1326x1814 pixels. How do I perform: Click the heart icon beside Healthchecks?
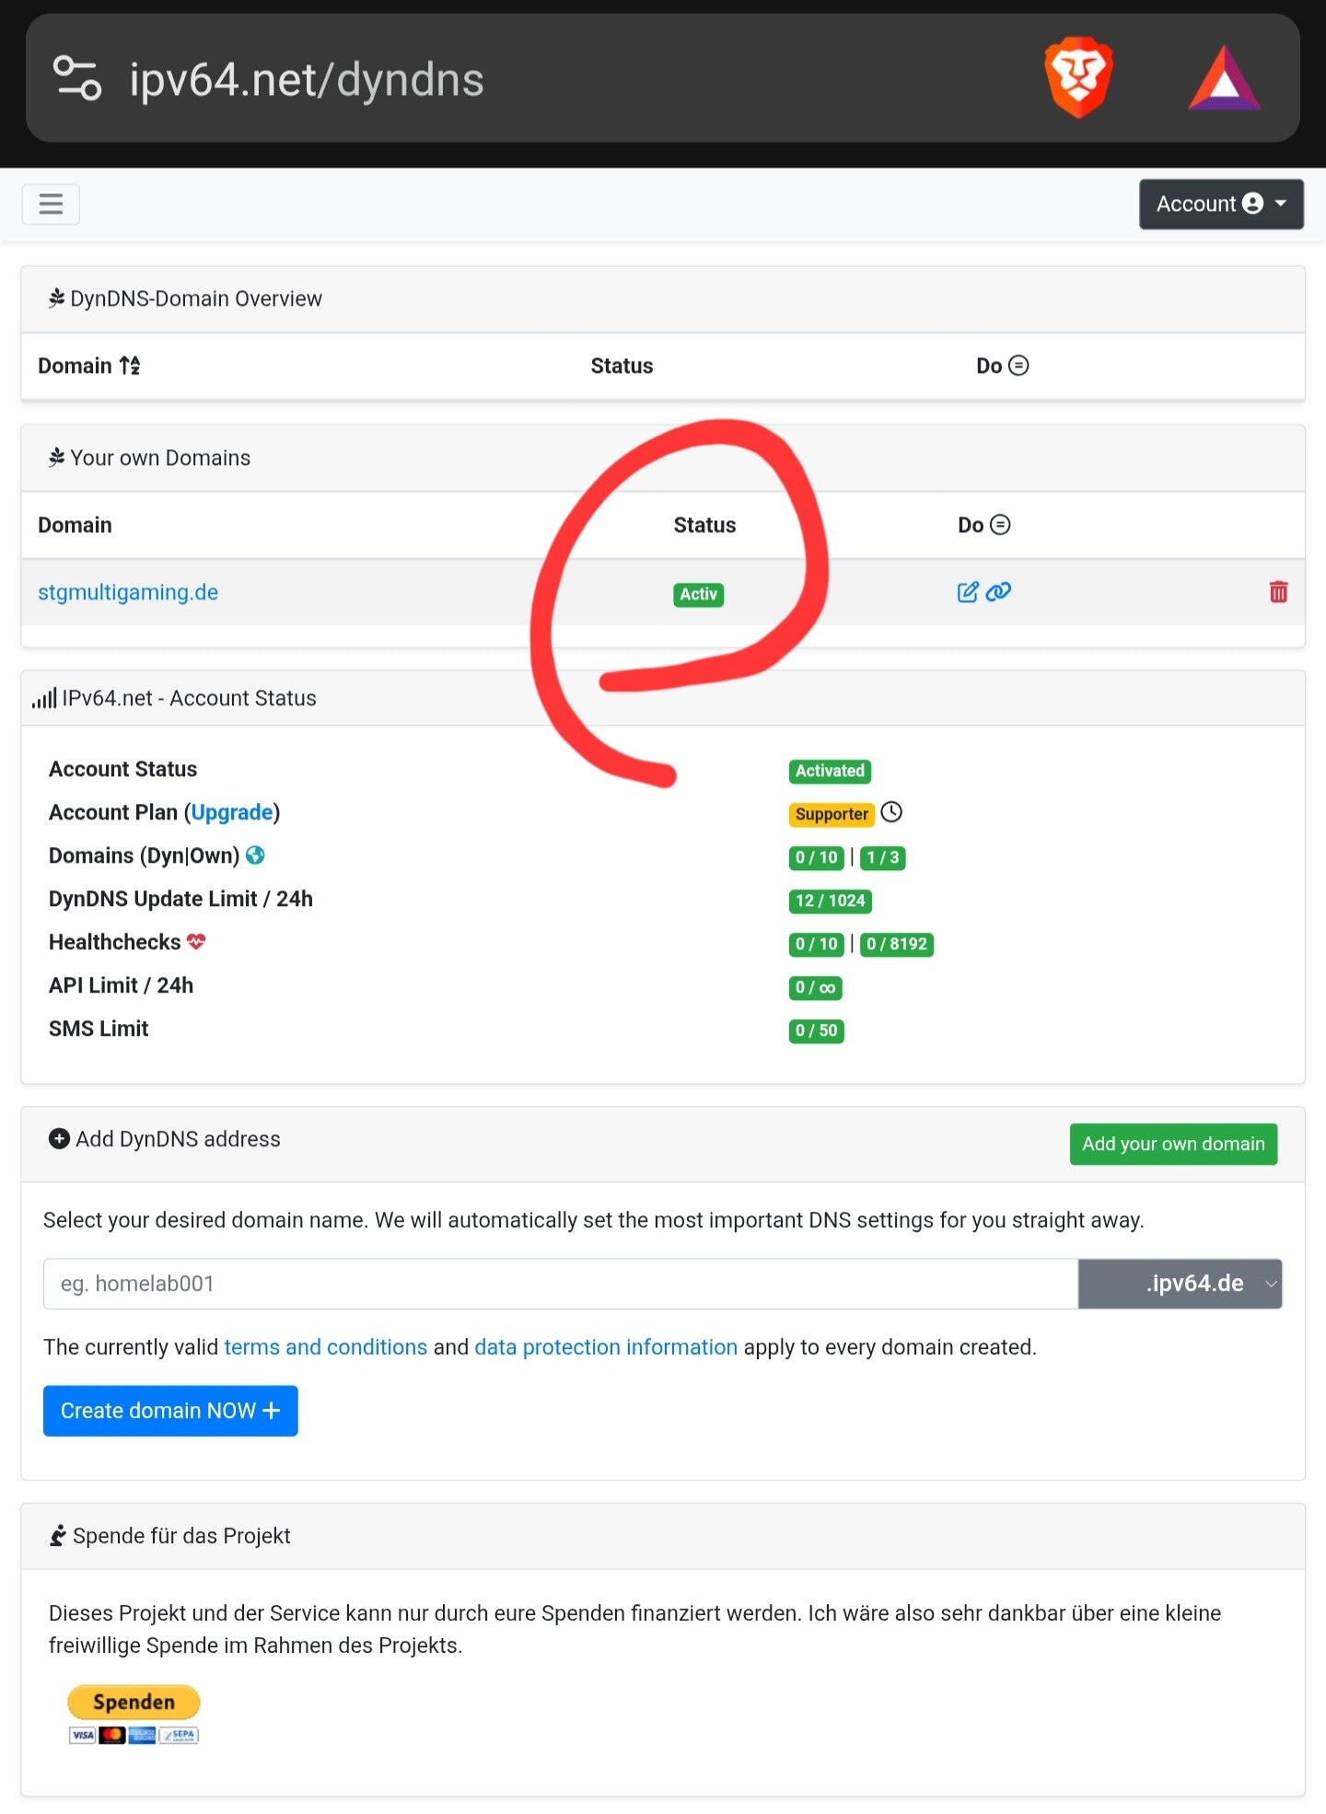tap(196, 941)
